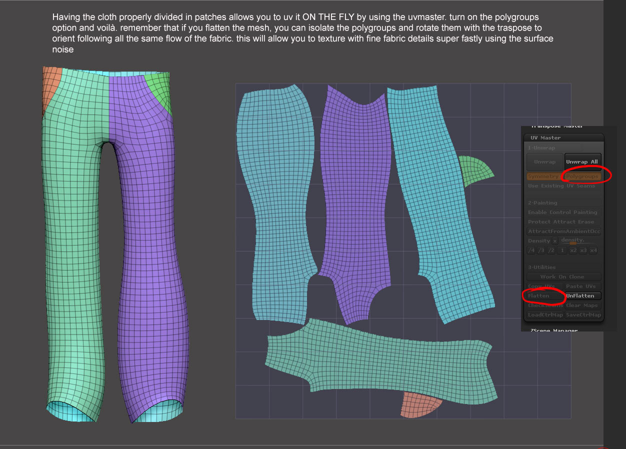Set density preset to x2

(573, 250)
